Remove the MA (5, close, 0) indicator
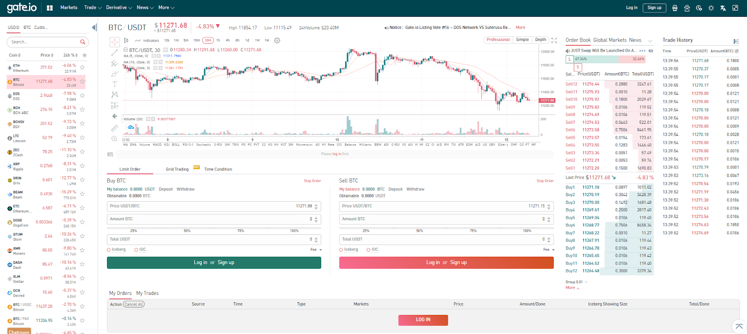 tap(159, 56)
